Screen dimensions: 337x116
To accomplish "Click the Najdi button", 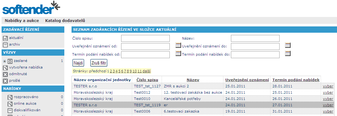I will (78, 63).
